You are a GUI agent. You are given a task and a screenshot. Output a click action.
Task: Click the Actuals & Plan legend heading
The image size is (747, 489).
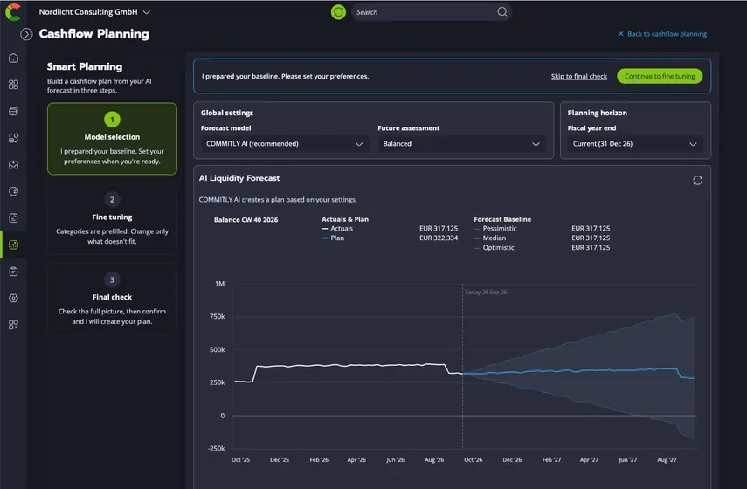coord(345,219)
